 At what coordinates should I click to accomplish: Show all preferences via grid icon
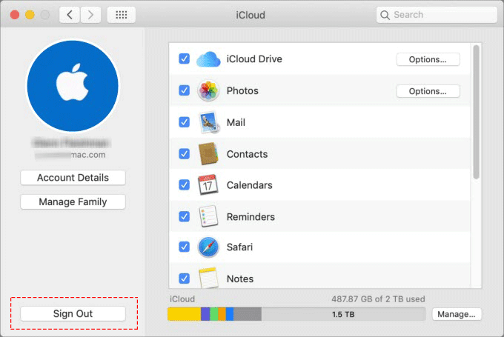tap(121, 15)
